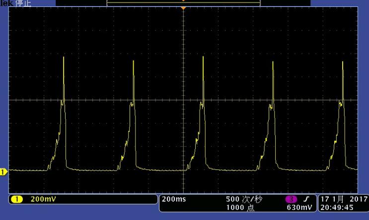Click the waveform overview bar at top

(x=184, y=2)
